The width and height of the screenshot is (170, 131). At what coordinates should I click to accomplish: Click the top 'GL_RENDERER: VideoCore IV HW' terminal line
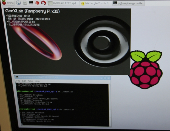click(33, 84)
